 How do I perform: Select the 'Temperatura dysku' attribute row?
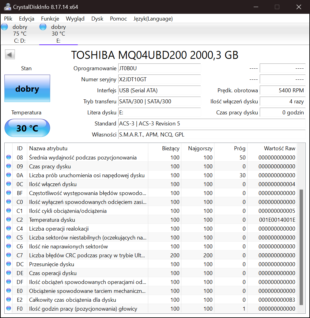point(150,220)
